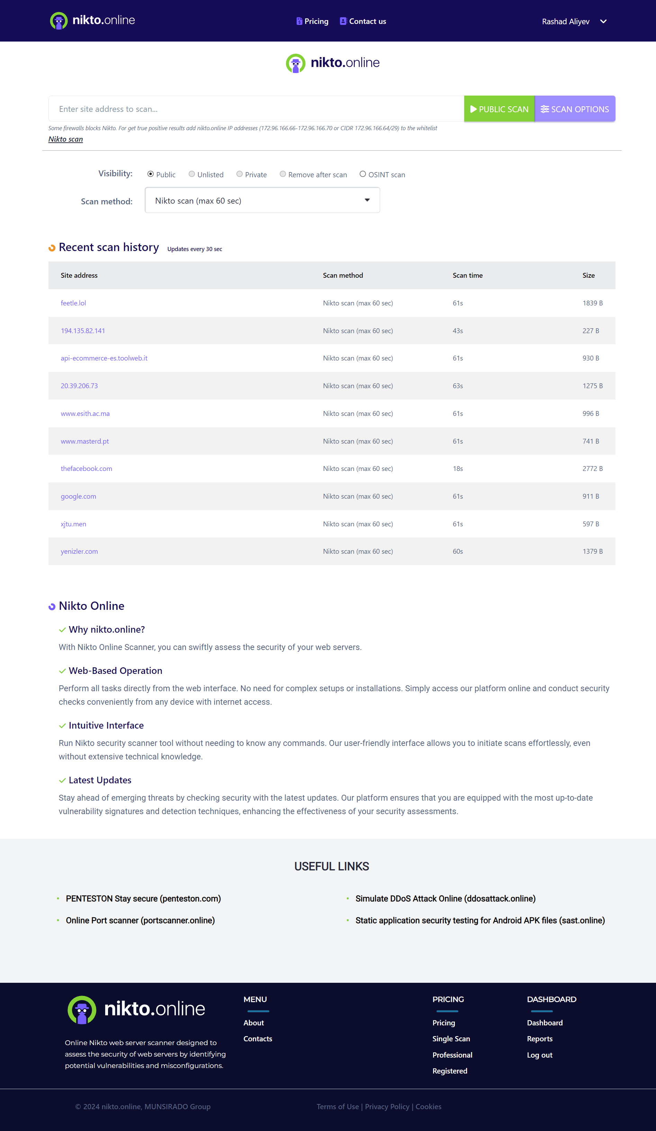Open Pricing in footer pricing column
The image size is (656, 1131).
[x=444, y=1023]
